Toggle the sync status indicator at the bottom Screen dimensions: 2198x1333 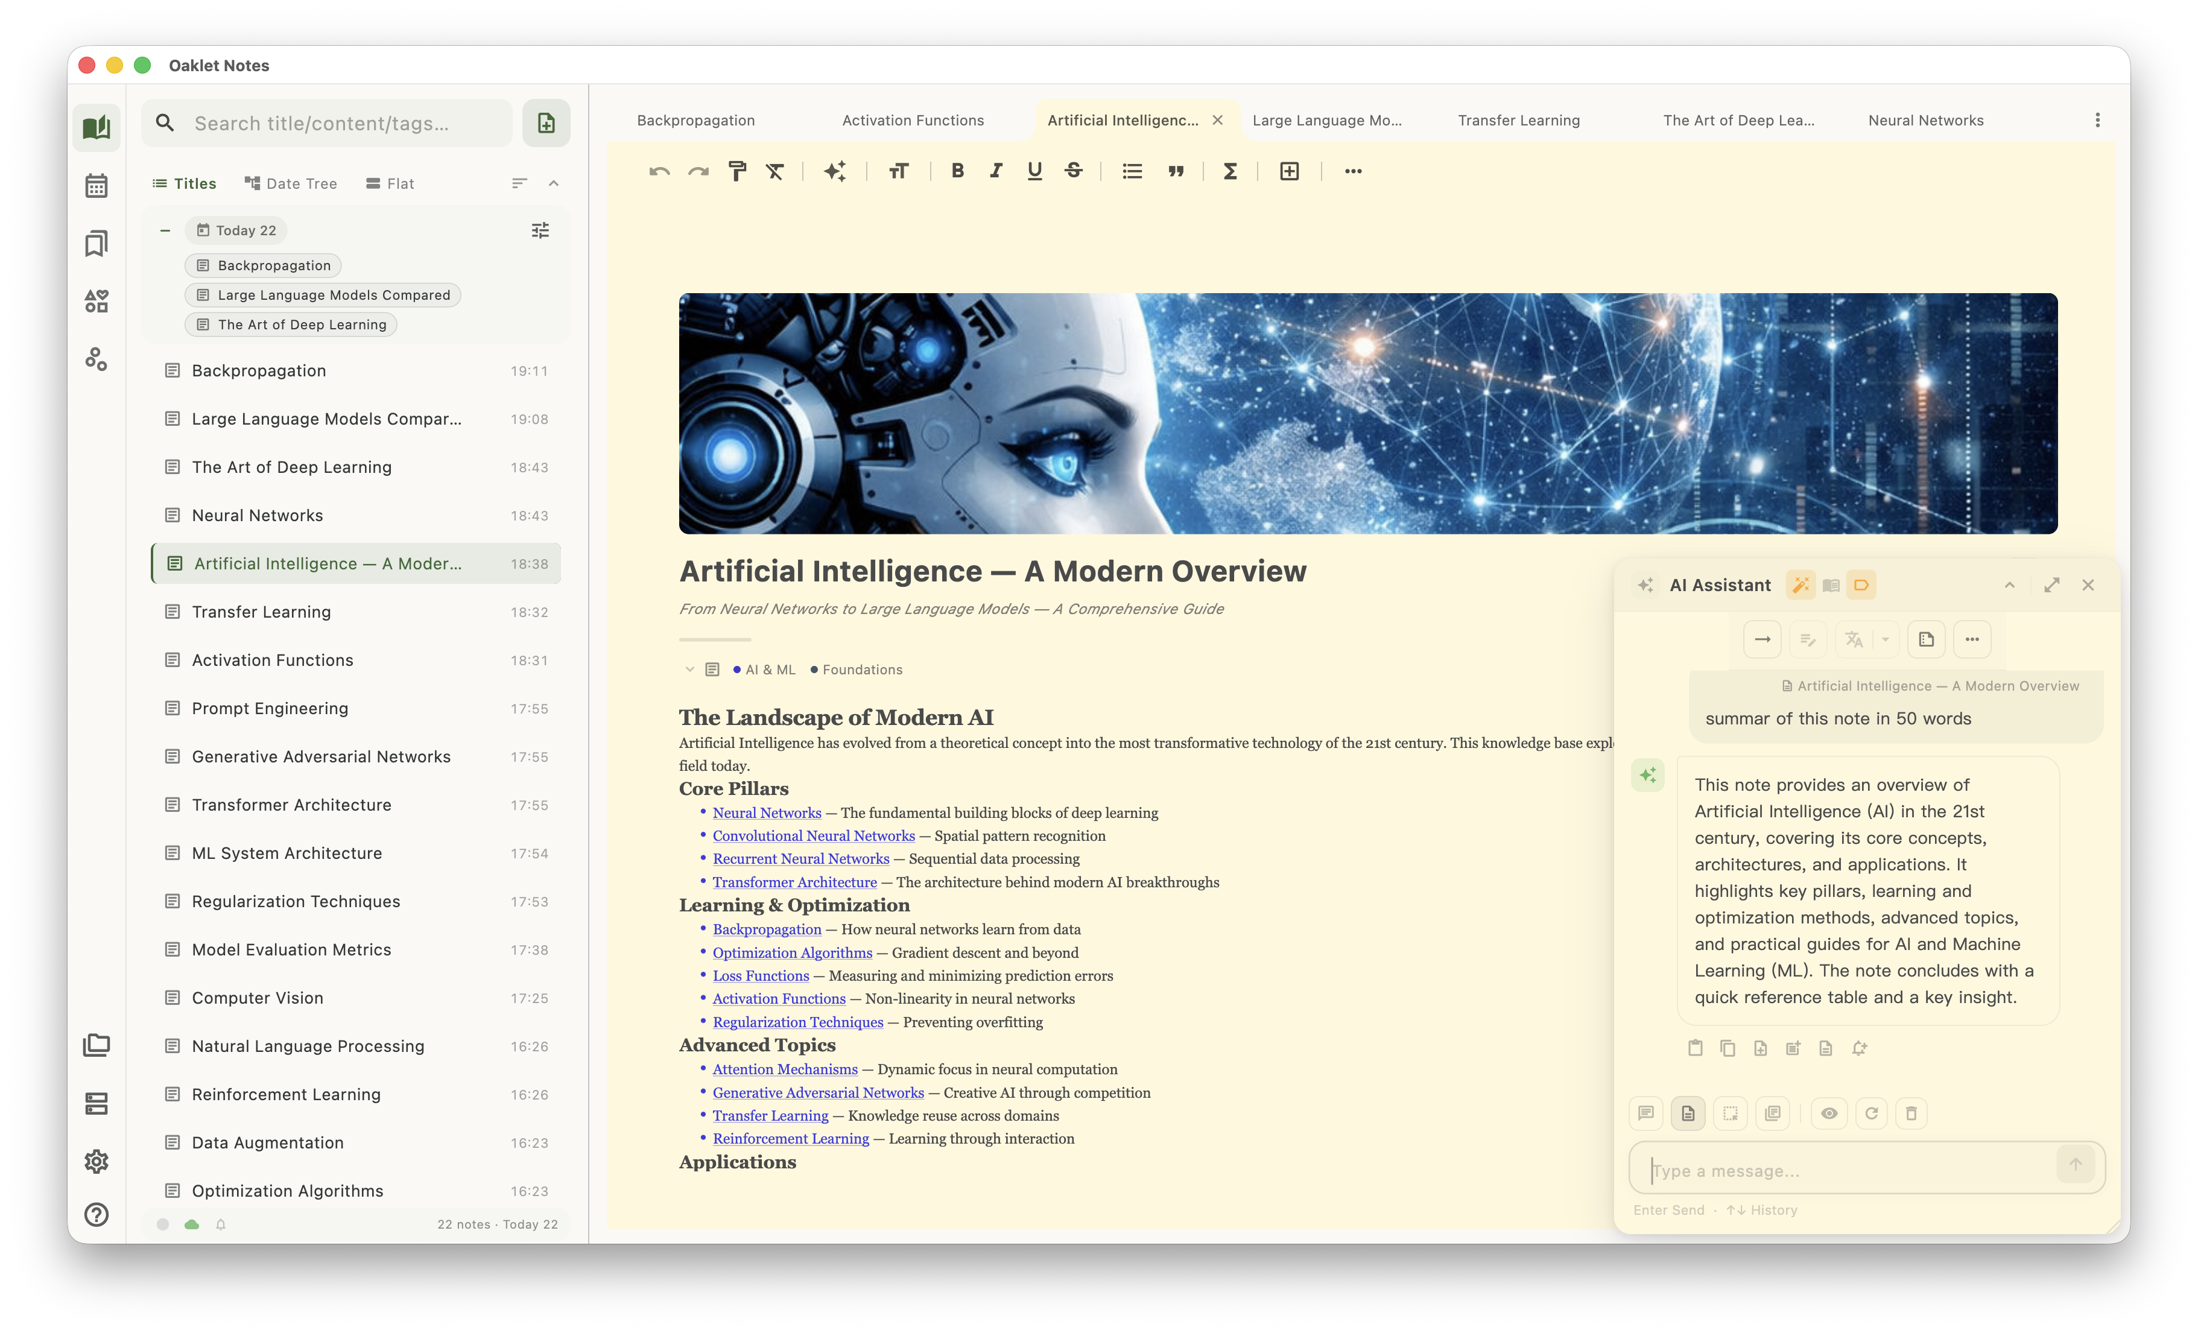click(x=192, y=1224)
